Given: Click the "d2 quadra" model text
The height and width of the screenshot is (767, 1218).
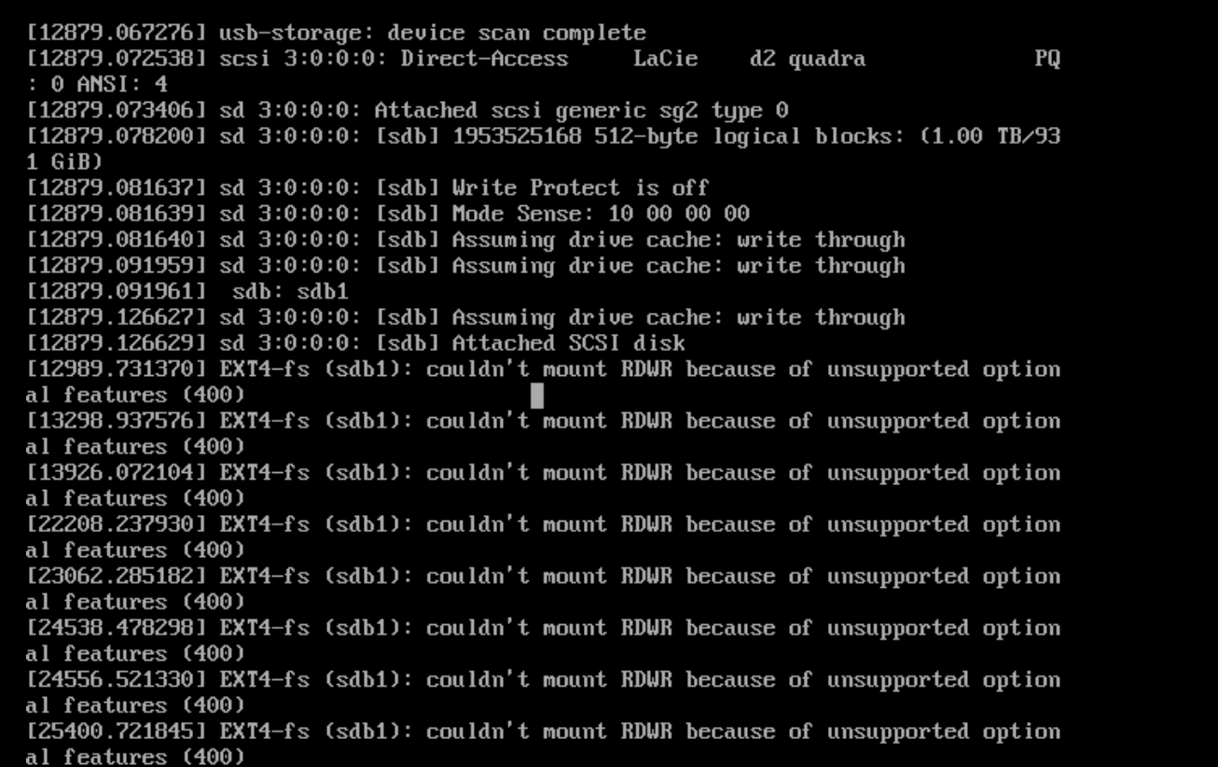Looking at the screenshot, I should [x=807, y=60].
